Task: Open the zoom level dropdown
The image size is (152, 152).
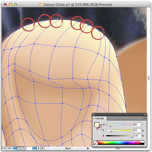Action: tap(15, 148)
